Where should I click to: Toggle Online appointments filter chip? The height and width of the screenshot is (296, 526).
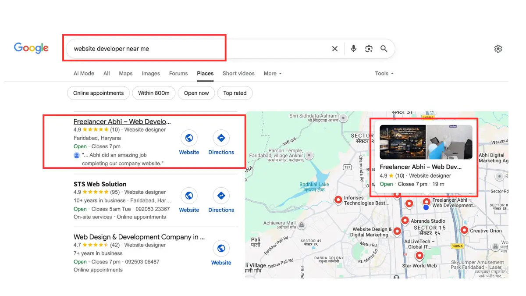tap(98, 93)
